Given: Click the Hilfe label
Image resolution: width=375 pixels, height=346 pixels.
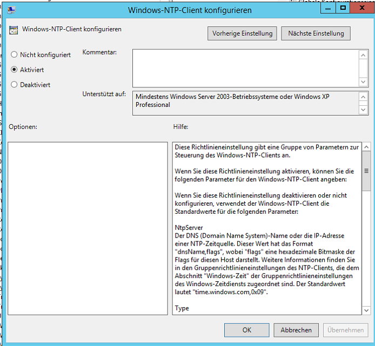Looking at the screenshot, I should point(180,127).
